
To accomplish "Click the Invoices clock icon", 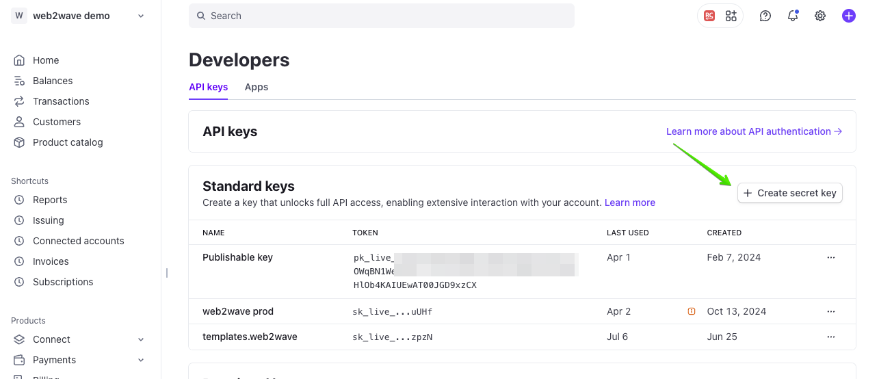I will tap(19, 261).
